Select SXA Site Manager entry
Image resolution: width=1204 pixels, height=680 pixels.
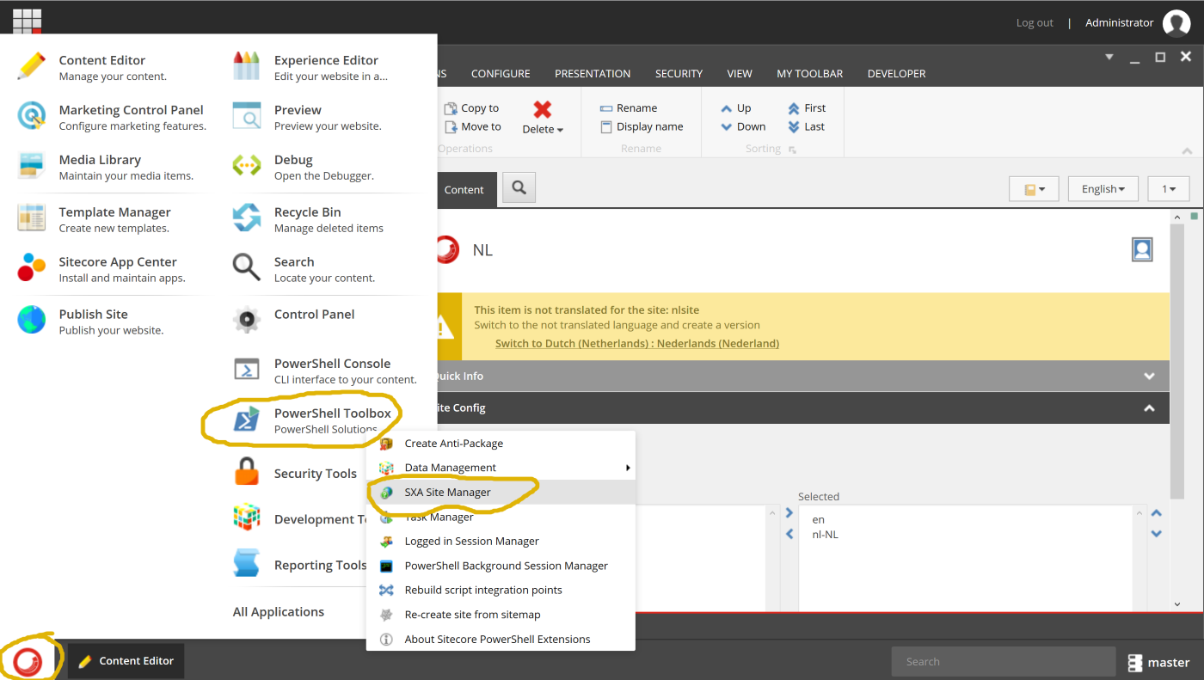click(x=501, y=492)
